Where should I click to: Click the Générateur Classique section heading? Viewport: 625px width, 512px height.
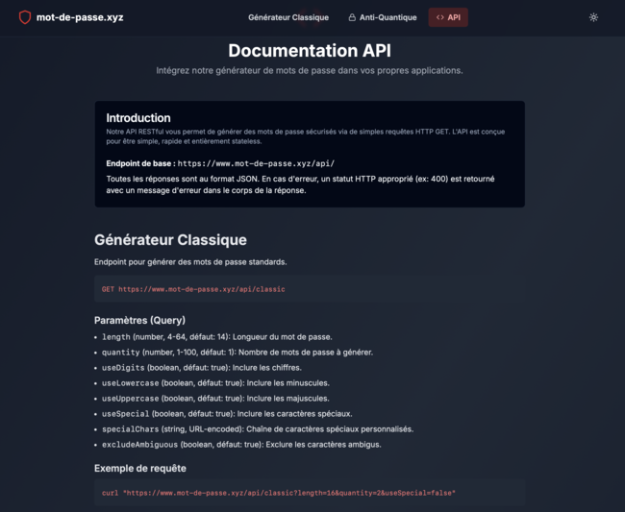(170, 240)
